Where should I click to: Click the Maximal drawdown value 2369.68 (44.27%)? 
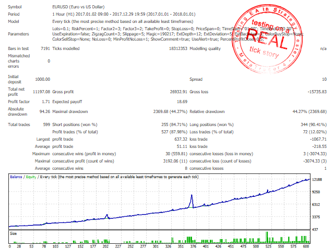click(x=170, y=111)
